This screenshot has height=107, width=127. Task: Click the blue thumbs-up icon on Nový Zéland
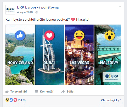pos(20,35)
